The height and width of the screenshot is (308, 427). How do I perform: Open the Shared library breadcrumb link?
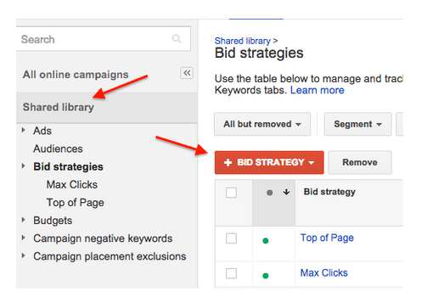tap(243, 41)
